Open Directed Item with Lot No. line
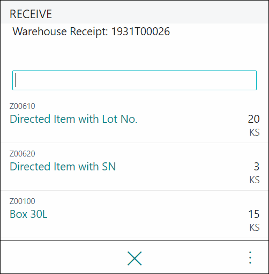Image resolution: width=269 pixels, height=274 pixels. 73,119
